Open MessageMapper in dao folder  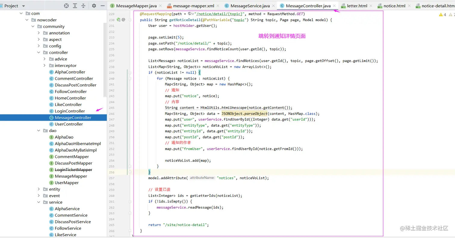tap(71, 176)
